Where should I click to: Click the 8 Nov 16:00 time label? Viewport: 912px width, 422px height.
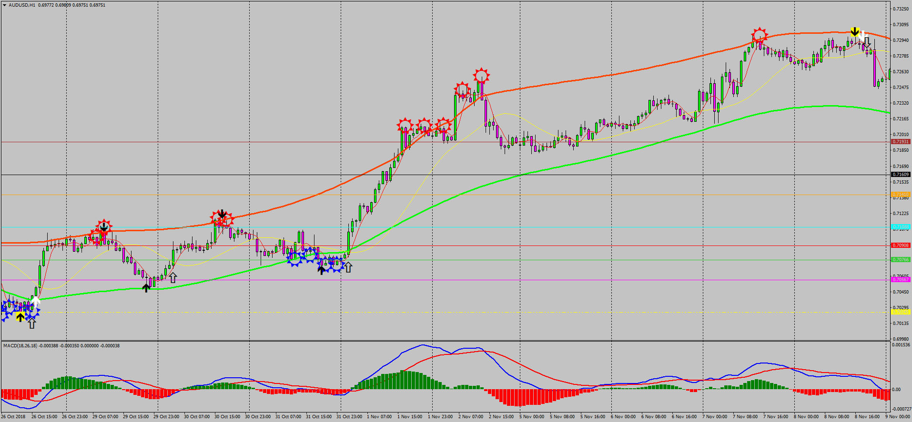point(868,417)
